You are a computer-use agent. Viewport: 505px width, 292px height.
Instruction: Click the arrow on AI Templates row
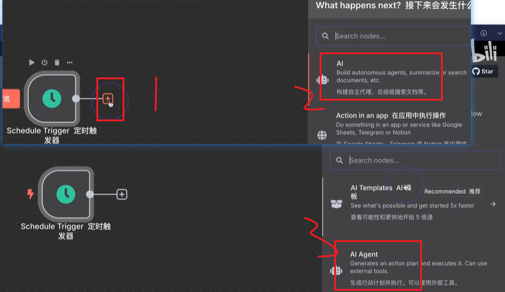point(493,204)
